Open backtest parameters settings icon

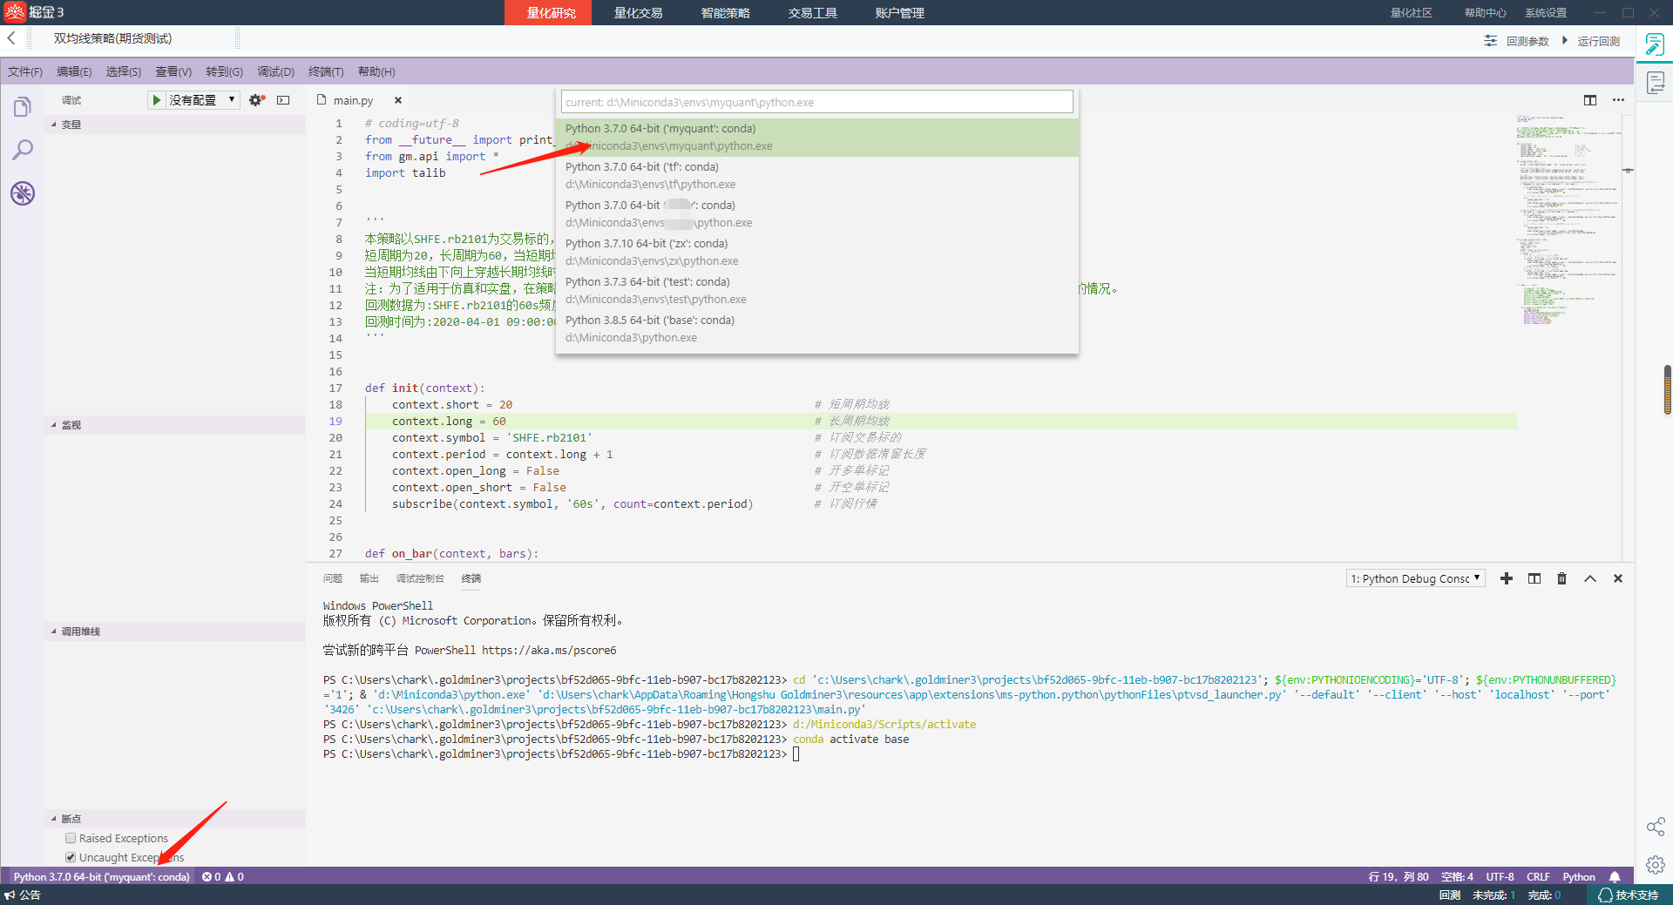[x=1491, y=41]
